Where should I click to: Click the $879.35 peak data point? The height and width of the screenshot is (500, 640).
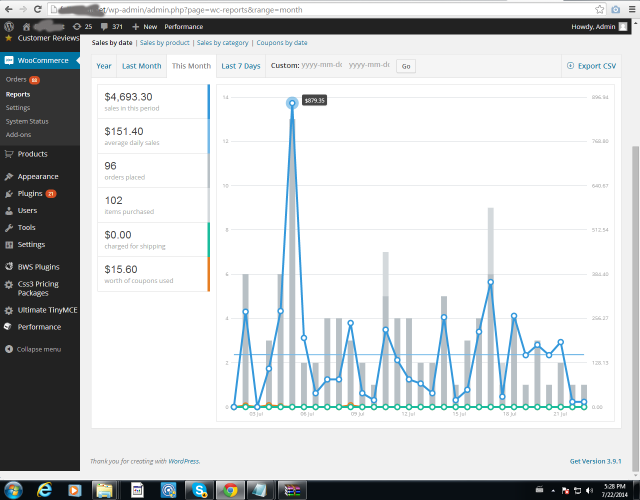[292, 103]
